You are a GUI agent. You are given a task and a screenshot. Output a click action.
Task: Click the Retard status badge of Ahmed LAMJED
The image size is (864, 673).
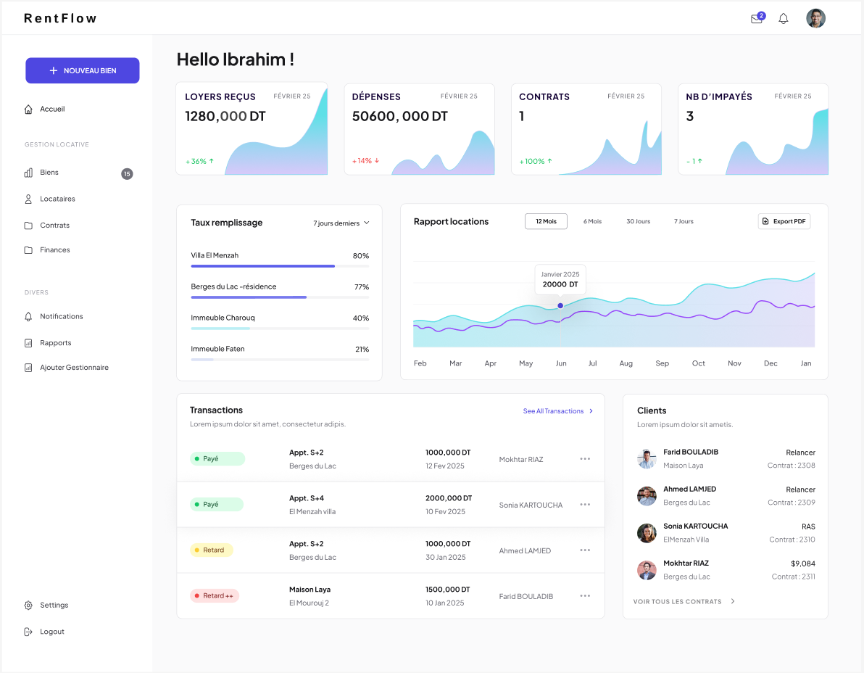(212, 550)
